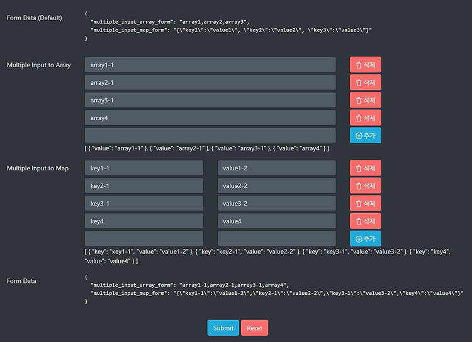Click the trash button beside array3-1
The image size is (472, 342).
tap(365, 100)
